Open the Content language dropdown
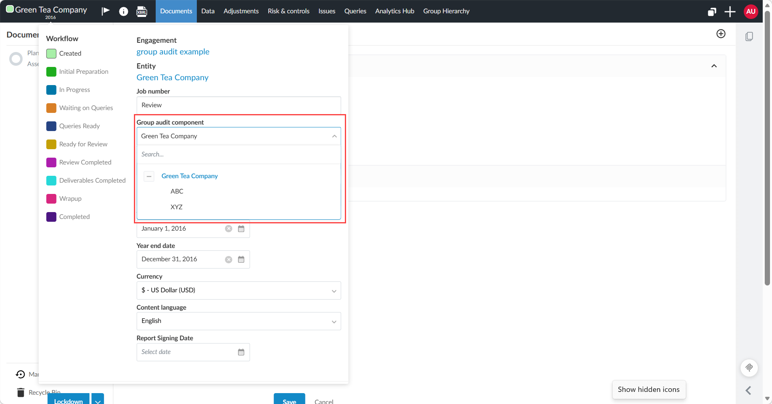The height and width of the screenshot is (404, 772). [x=239, y=321]
